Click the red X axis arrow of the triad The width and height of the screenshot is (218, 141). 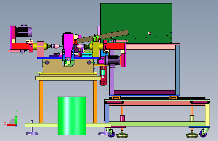coord(11,125)
